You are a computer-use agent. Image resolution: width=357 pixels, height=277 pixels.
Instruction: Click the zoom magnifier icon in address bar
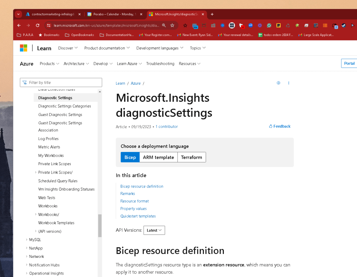(x=164, y=25)
